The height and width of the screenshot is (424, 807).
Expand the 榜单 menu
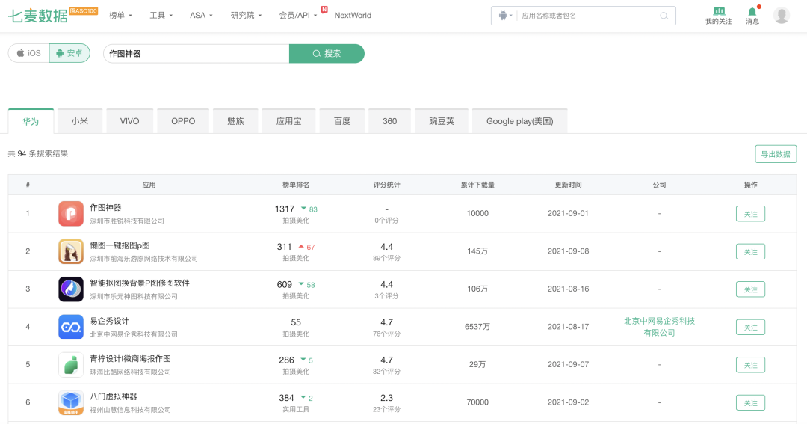pyautogui.click(x=120, y=16)
